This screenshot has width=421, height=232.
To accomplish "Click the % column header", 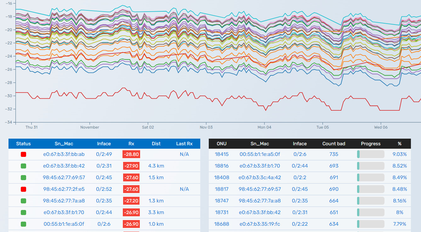I will (x=400, y=144).
